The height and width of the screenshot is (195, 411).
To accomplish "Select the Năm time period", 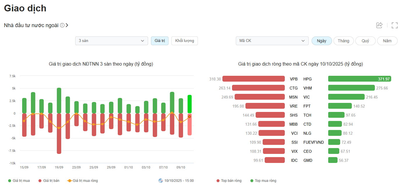I will pyautogui.click(x=387, y=41).
